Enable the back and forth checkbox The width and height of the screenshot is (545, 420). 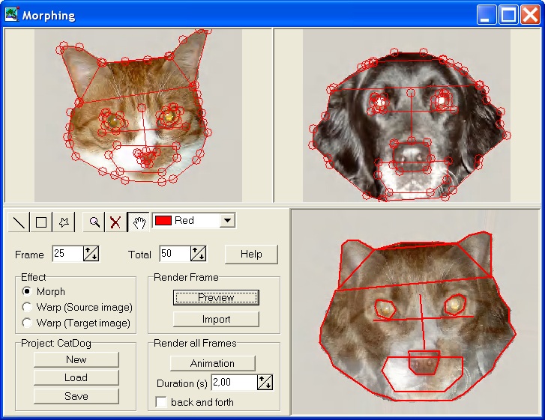coord(161,402)
